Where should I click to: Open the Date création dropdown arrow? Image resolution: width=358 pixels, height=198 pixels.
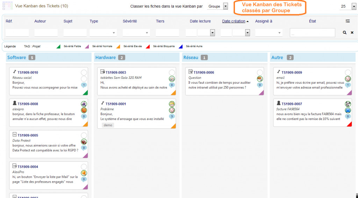pyautogui.click(x=248, y=33)
